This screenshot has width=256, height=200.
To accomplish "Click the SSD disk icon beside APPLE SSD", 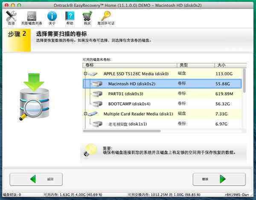I will [x=93, y=74].
